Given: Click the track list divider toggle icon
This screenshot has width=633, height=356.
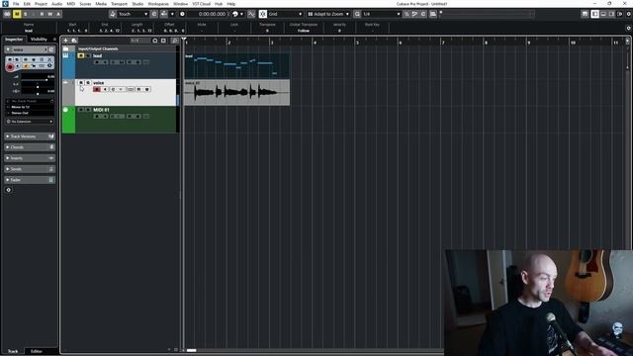Looking at the screenshot, I should pyautogui.click(x=163, y=41).
